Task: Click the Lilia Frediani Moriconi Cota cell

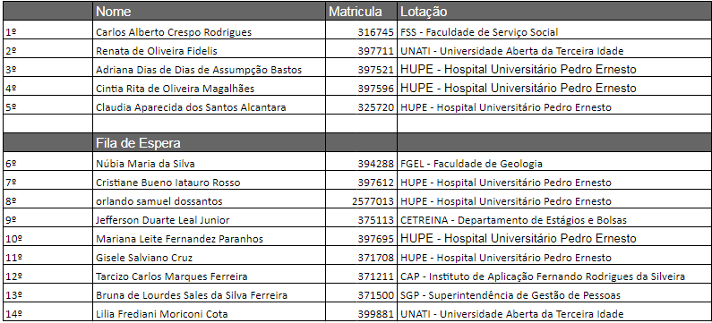Action: pyautogui.click(x=209, y=313)
